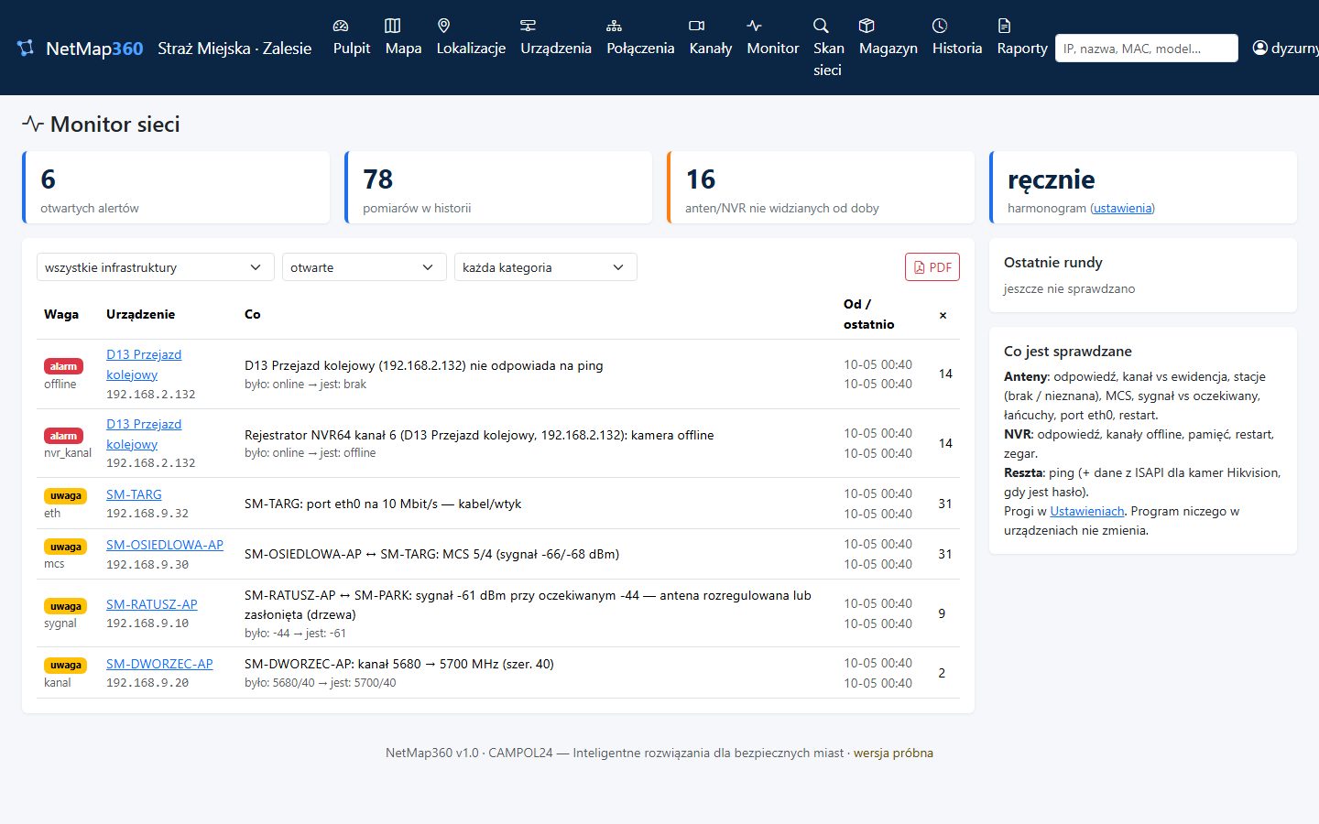Open the Historia clock icon
This screenshot has height=824, width=1319.
[x=940, y=26]
